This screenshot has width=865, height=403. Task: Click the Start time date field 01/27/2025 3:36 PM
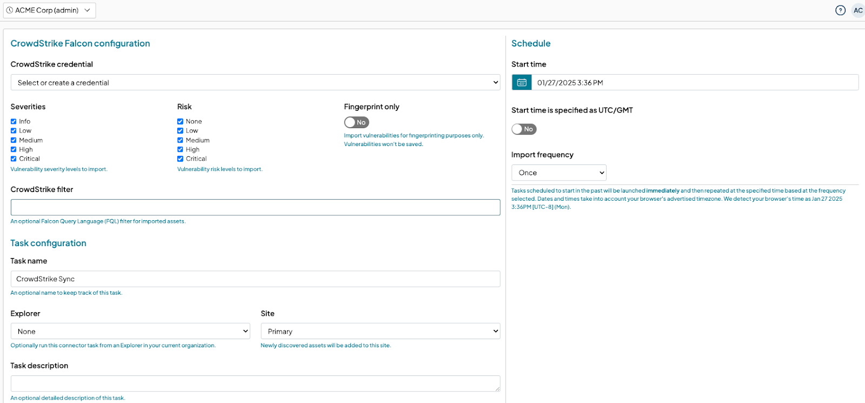695,82
